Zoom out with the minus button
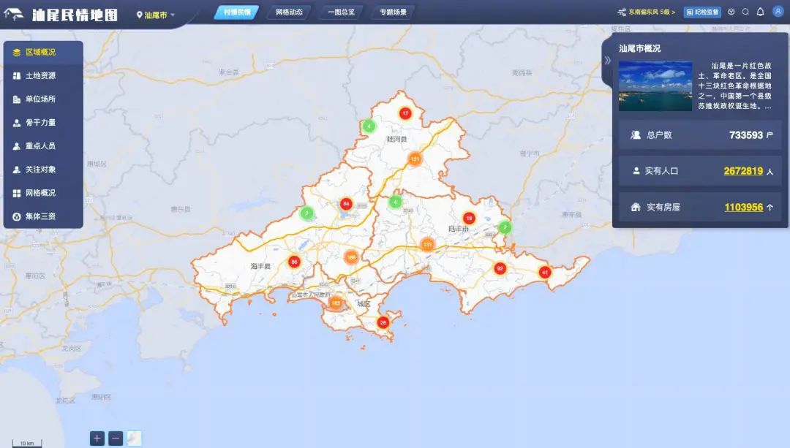 pyautogui.click(x=116, y=438)
